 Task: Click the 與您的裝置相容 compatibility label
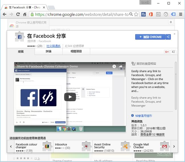click(x=146, y=64)
